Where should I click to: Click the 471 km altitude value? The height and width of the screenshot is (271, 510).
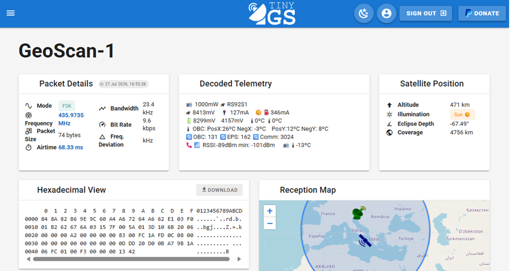pos(460,105)
